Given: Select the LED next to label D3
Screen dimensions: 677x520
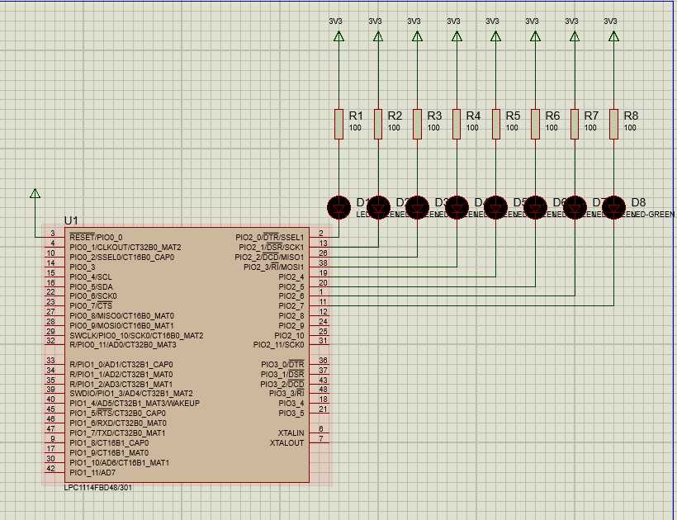Looking at the screenshot, I should 417,207.
